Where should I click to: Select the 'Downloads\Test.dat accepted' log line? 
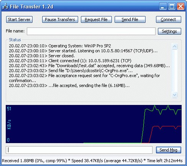[x=89, y=66]
